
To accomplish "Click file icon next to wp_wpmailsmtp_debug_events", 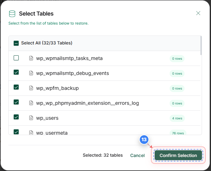I will pyautogui.click(x=31, y=73).
